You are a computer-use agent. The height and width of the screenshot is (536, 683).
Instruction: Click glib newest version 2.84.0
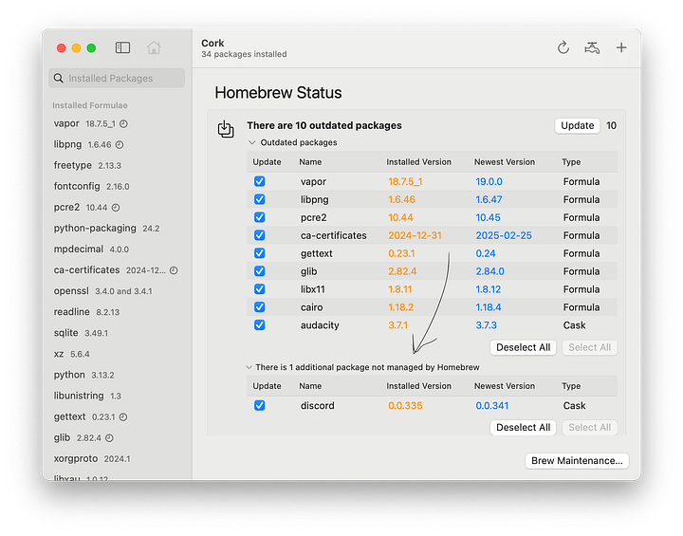[489, 271]
